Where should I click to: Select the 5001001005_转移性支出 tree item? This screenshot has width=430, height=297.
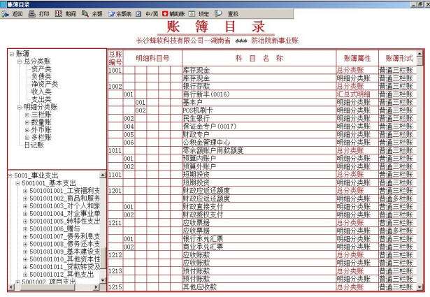(x=65, y=221)
